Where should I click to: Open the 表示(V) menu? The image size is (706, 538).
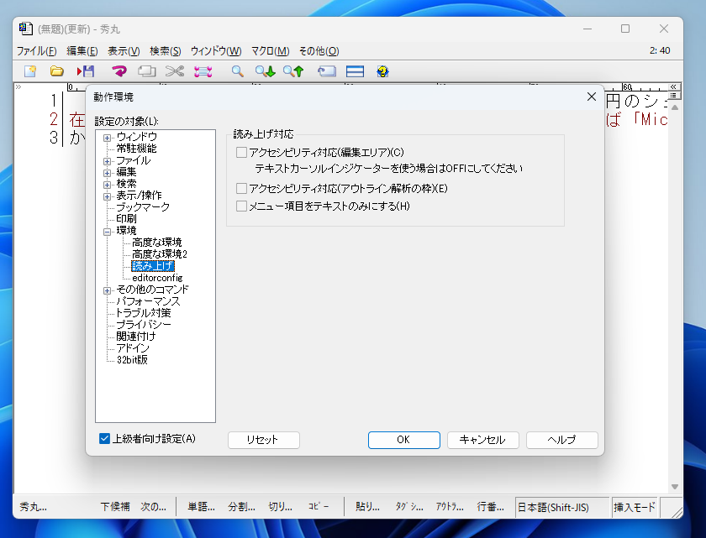pos(124,51)
